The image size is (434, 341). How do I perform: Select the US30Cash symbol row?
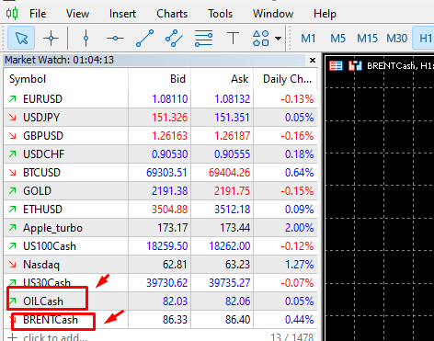(160, 283)
